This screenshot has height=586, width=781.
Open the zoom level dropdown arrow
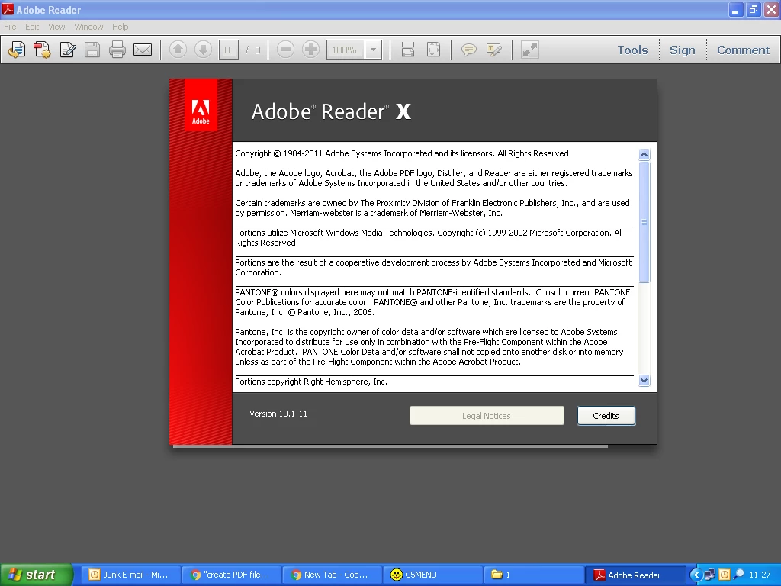tap(373, 50)
